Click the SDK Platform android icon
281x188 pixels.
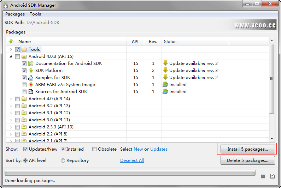(31, 71)
